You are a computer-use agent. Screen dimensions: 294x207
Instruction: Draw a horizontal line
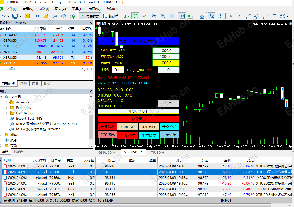tap(239, 16)
